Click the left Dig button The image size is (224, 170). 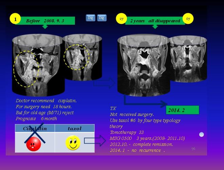pyautogui.click(x=90, y=18)
